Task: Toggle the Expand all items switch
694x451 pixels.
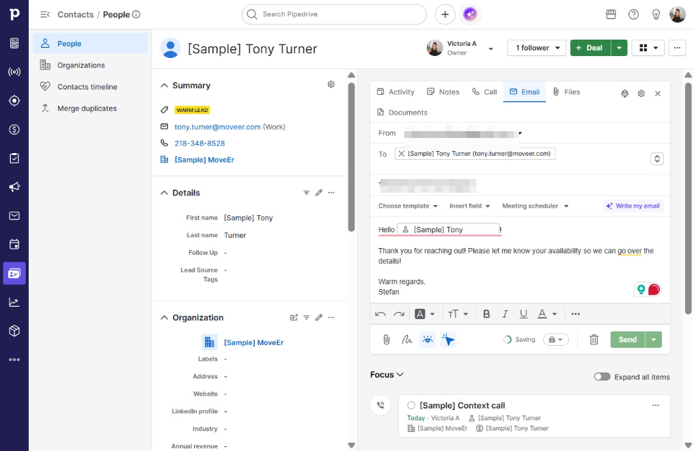Action: pos(602,377)
